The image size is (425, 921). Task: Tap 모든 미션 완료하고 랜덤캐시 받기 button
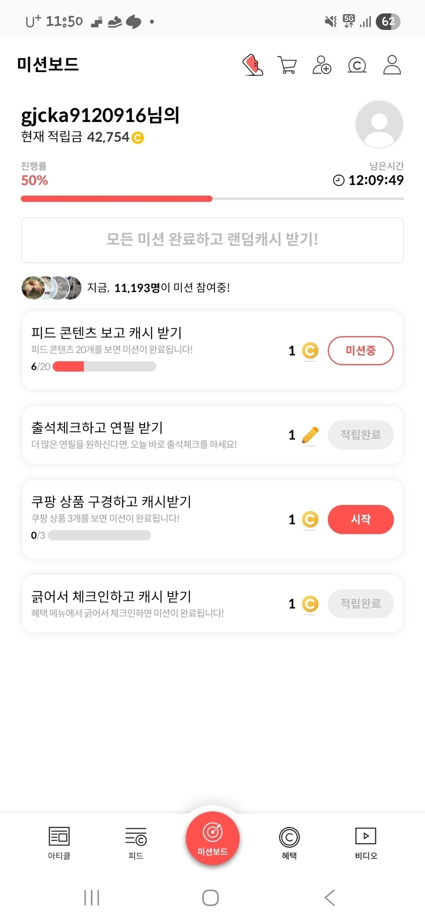pos(213,240)
